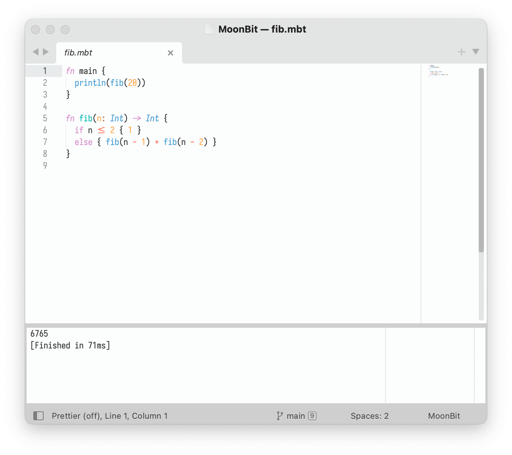Click the document icon in the title bar
Image resolution: width=512 pixels, height=455 pixels.
(209, 29)
